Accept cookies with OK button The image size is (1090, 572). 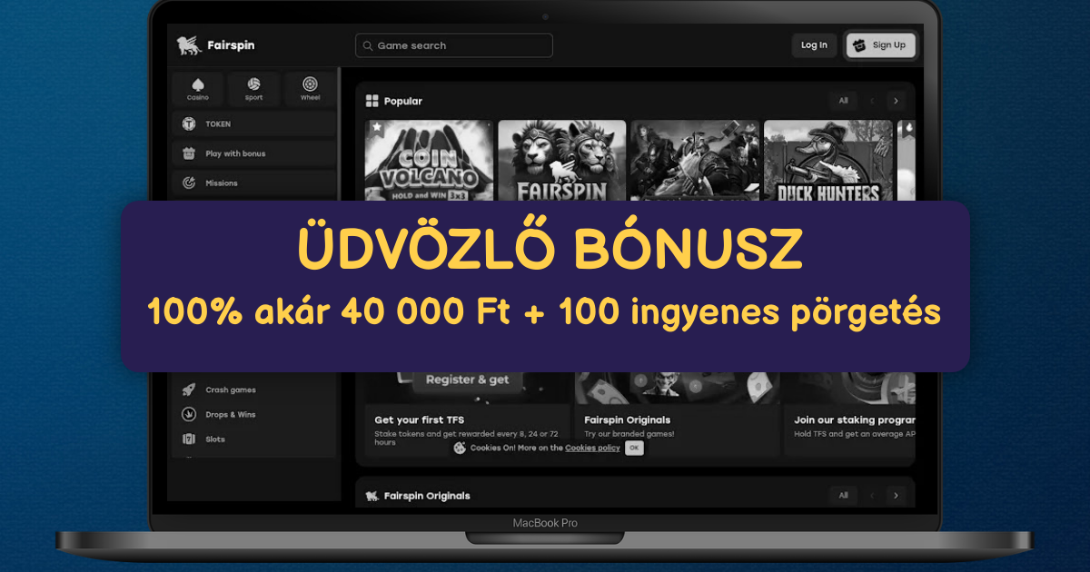click(634, 448)
